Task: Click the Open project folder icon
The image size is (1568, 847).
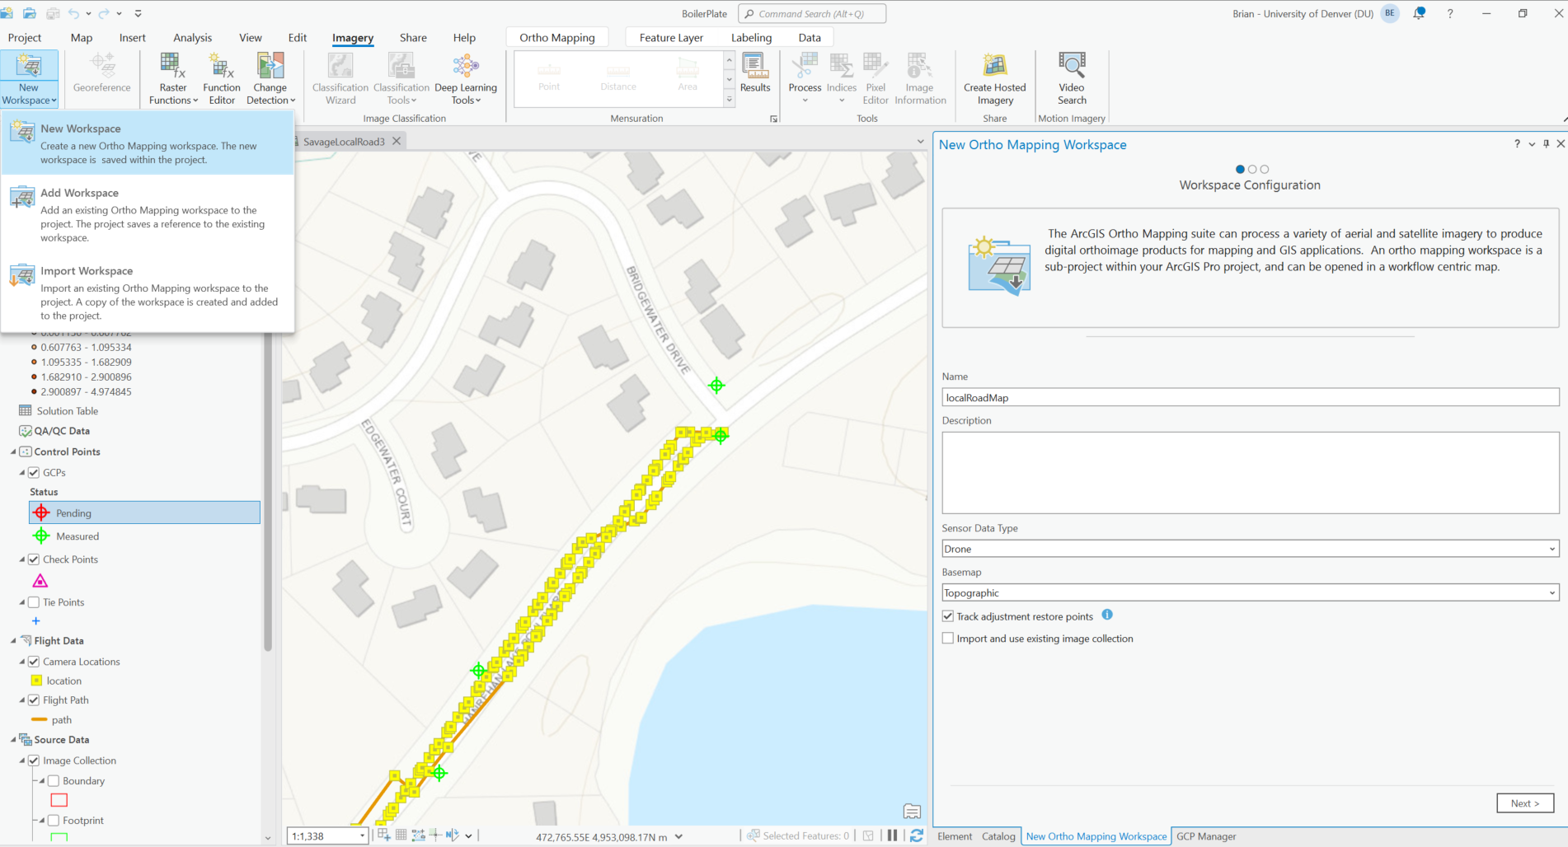Action: point(30,13)
